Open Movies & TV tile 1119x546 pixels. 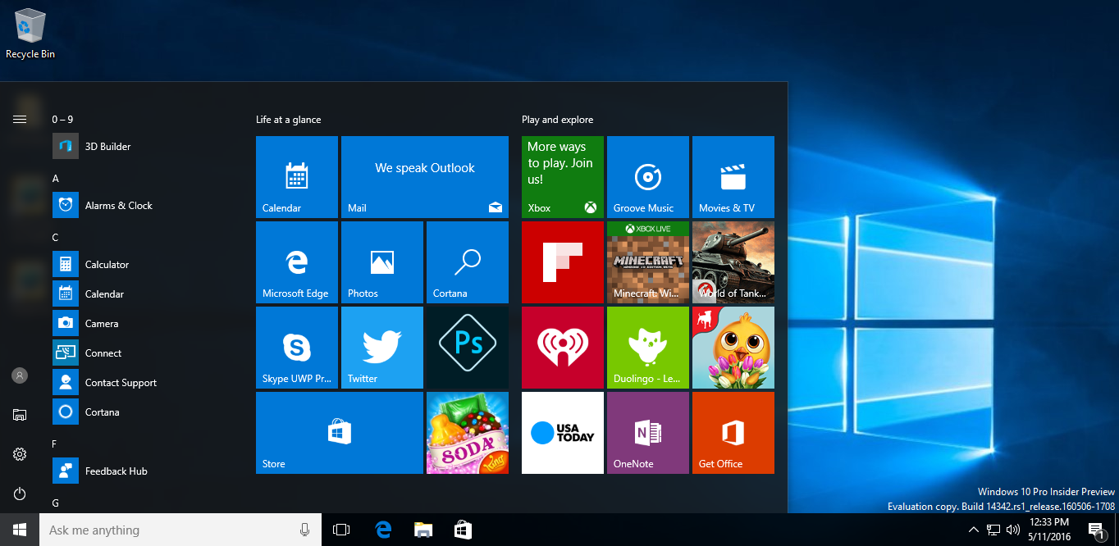click(733, 177)
